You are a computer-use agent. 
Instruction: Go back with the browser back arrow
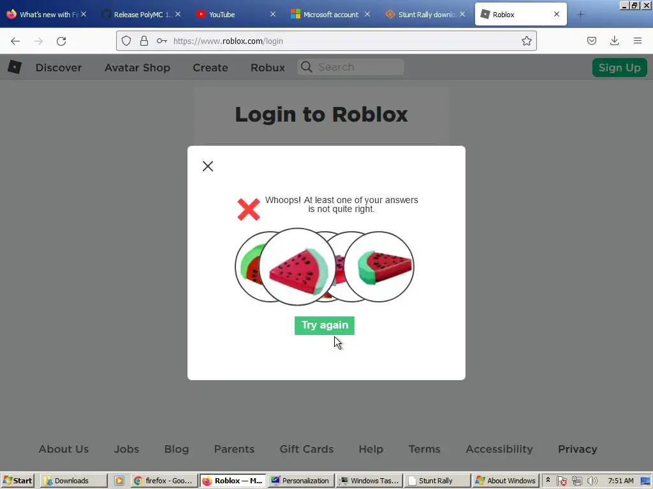[15, 41]
